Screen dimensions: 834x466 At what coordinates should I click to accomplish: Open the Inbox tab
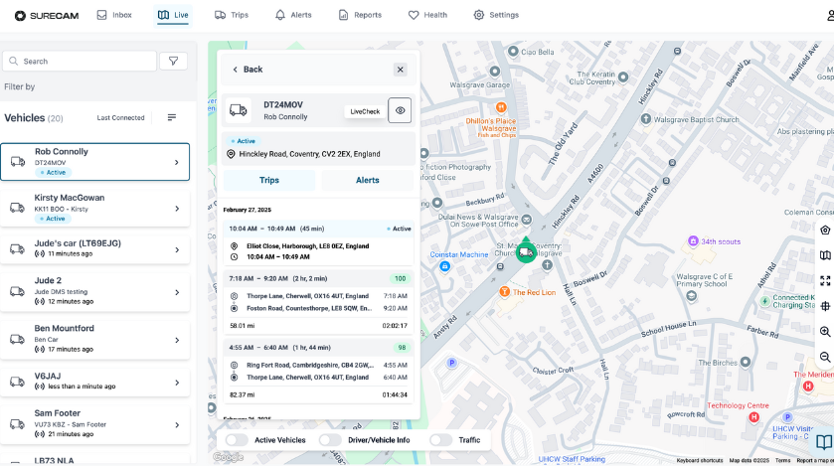(114, 15)
